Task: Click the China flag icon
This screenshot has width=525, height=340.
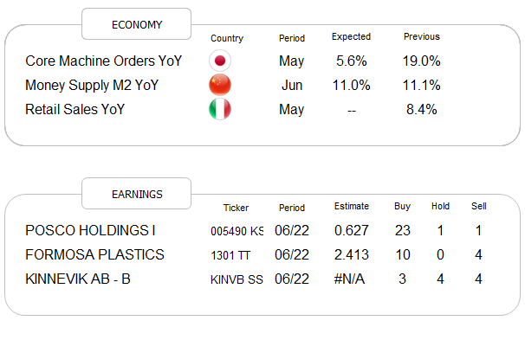Action: pos(220,85)
